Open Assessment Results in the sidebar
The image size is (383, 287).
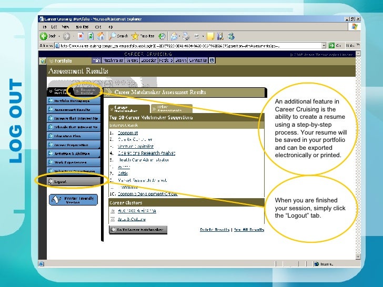point(74,109)
